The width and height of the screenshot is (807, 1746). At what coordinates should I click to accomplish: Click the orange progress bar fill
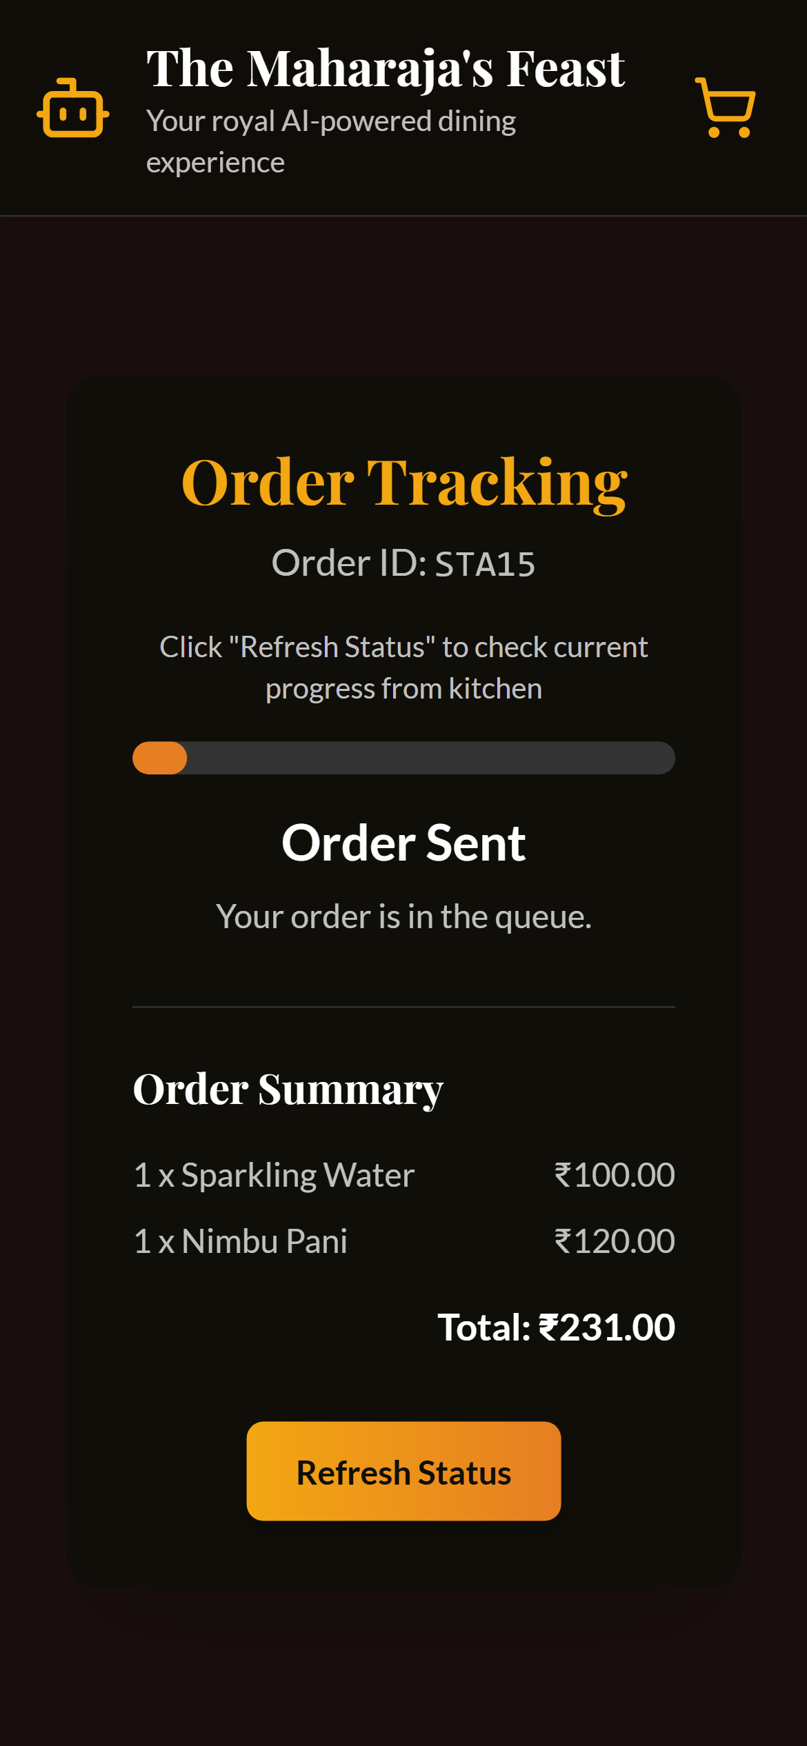coord(159,758)
